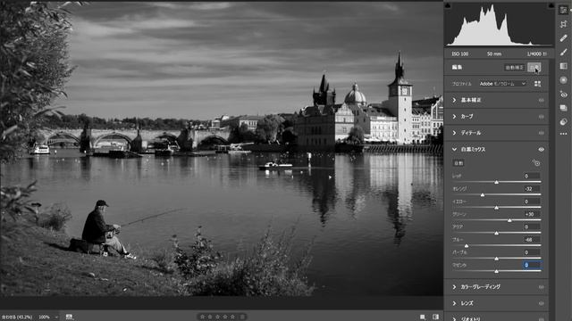Expand the カラーグレーディング panel

click(x=454, y=287)
